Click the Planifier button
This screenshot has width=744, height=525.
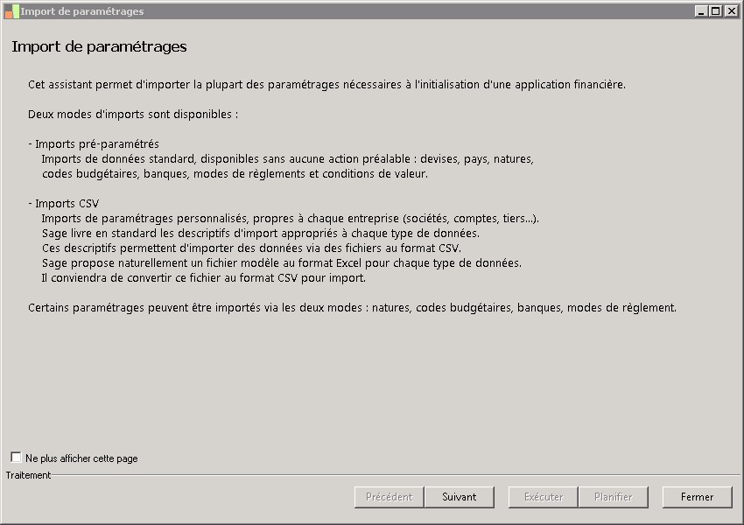pyautogui.click(x=613, y=497)
